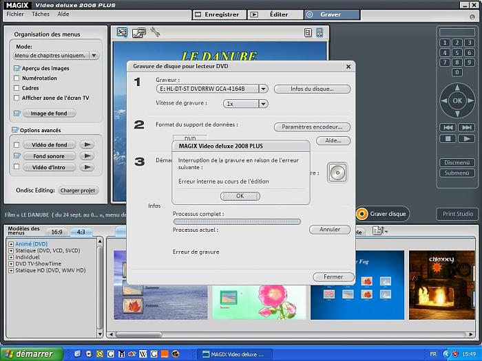Switch to the Enregistrer tab
This screenshot has width=482, height=361.
(x=220, y=14)
